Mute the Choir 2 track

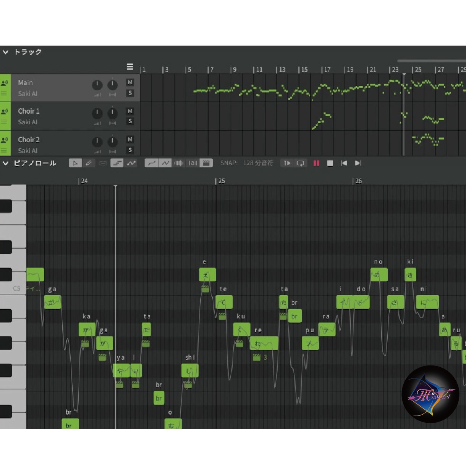click(x=130, y=140)
